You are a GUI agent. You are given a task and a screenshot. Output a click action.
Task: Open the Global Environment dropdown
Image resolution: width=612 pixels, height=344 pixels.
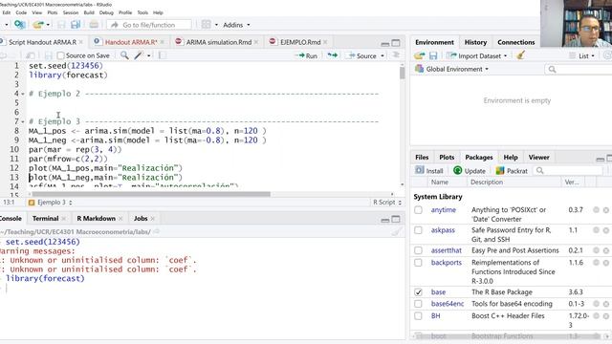click(x=457, y=69)
